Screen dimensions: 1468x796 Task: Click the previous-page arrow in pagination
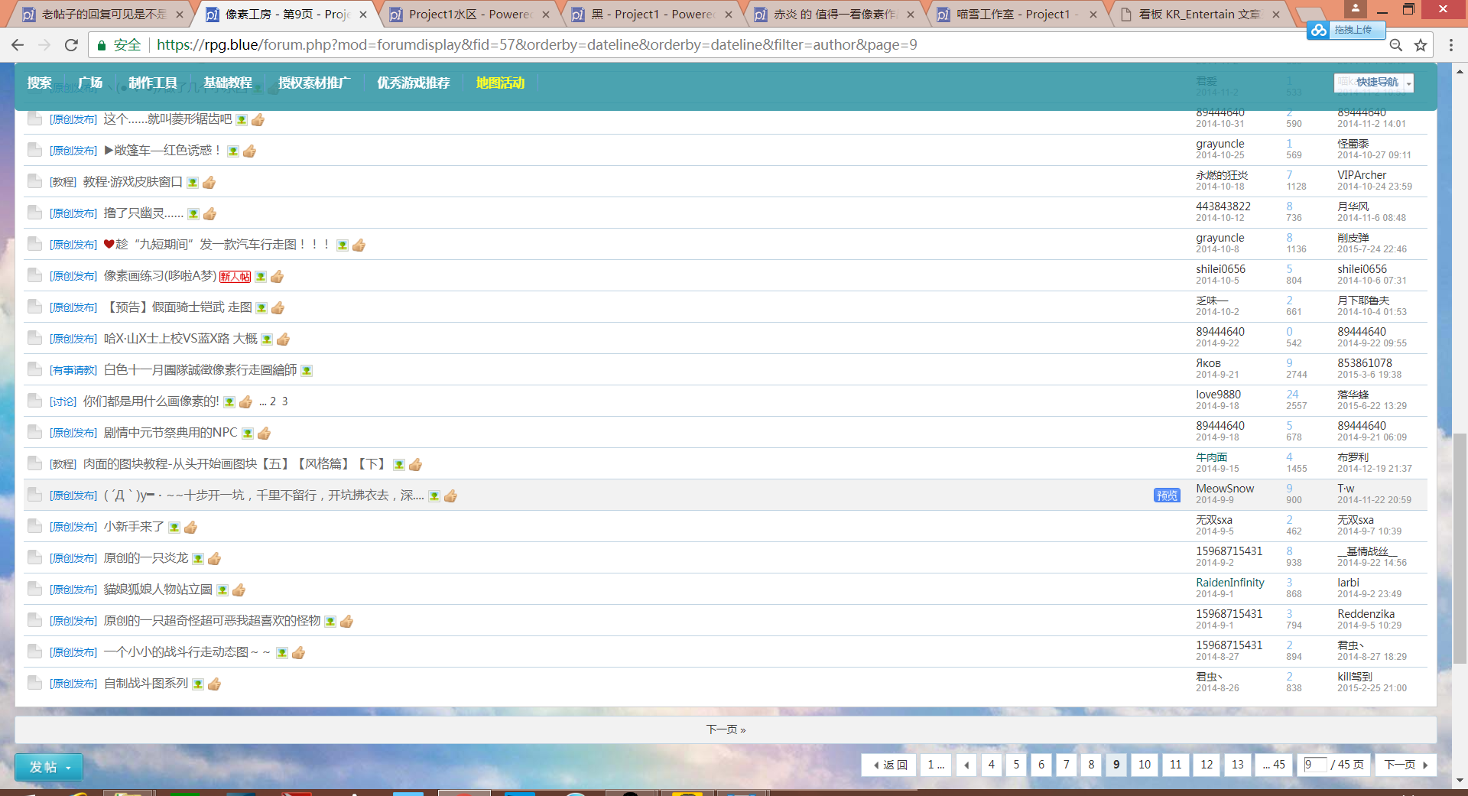coord(966,765)
